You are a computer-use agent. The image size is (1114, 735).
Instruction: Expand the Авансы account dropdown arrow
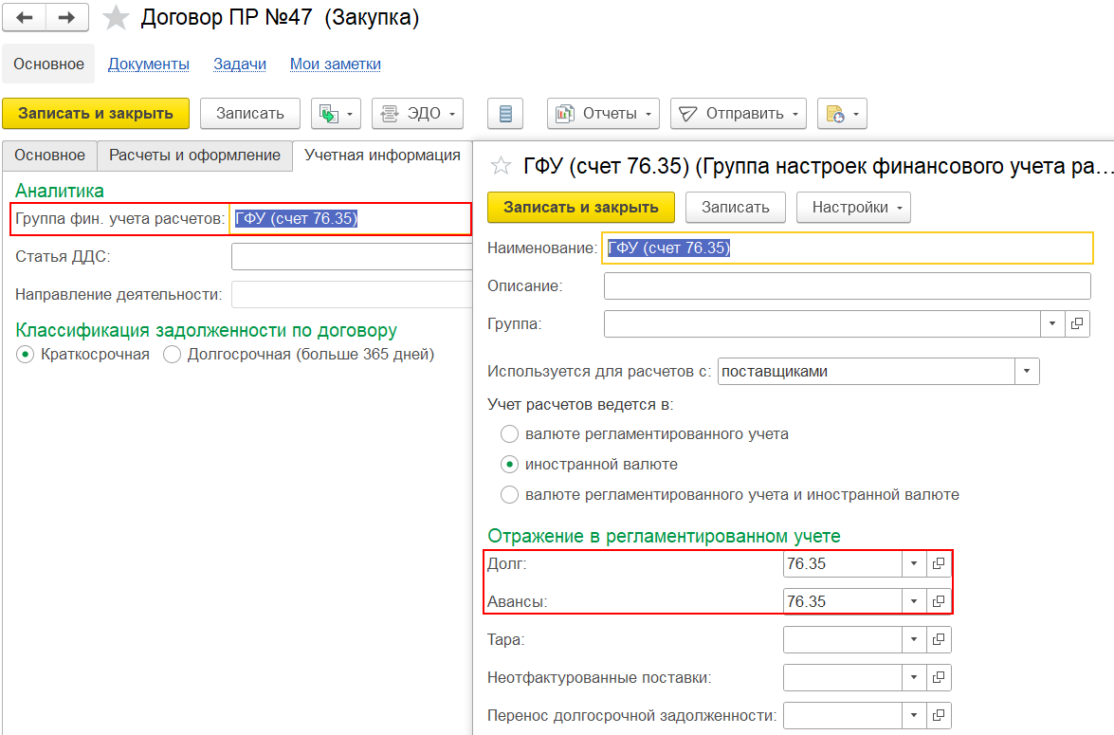[914, 601]
